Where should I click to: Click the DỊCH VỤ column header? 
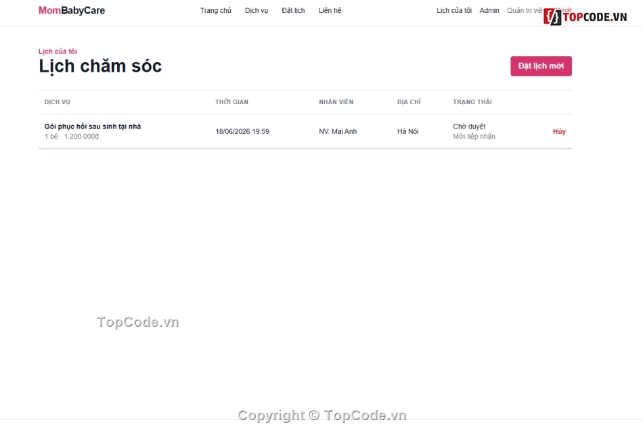coord(58,102)
